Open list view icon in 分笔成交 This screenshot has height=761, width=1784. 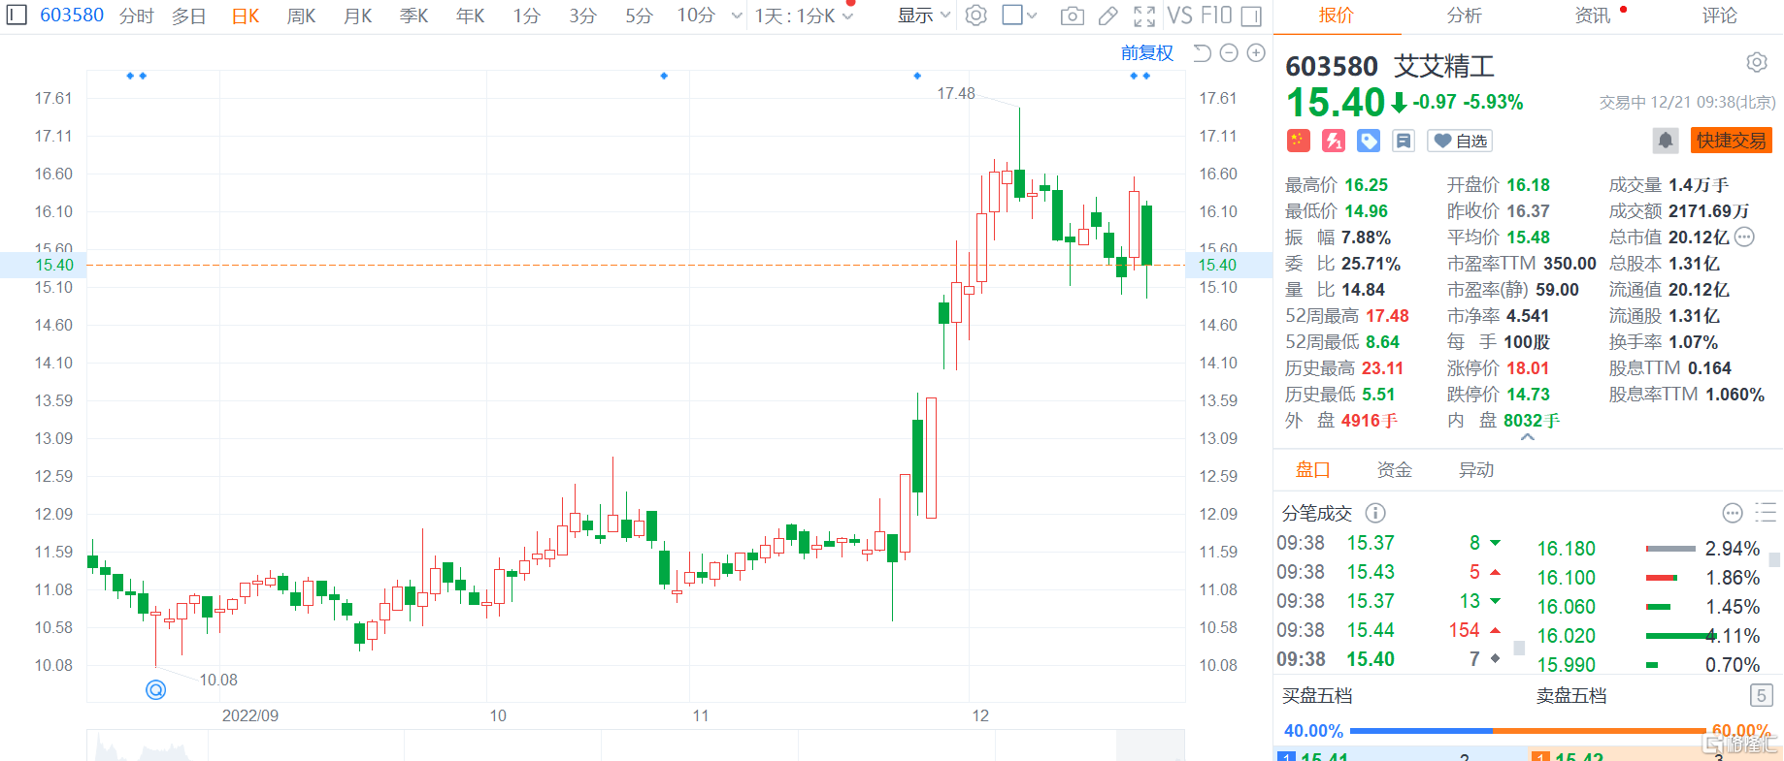coord(1766,512)
